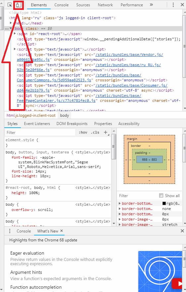Toggle the :hov element state pane
Image resolution: width=186 pixels, height=292 pixels.
pos(83,132)
